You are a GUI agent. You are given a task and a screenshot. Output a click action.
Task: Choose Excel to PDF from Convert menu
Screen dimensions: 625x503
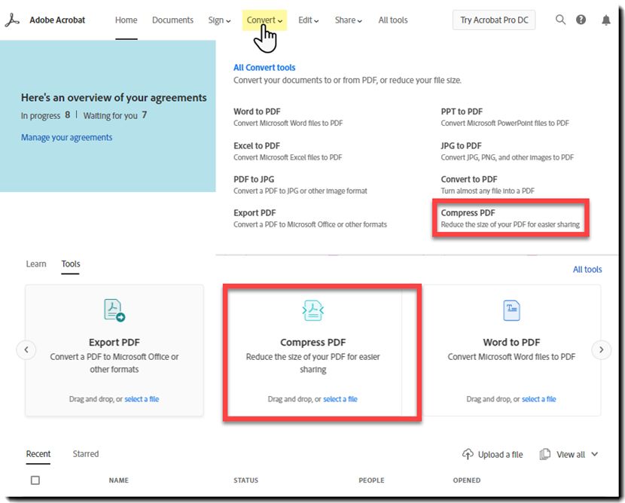pos(257,146)
